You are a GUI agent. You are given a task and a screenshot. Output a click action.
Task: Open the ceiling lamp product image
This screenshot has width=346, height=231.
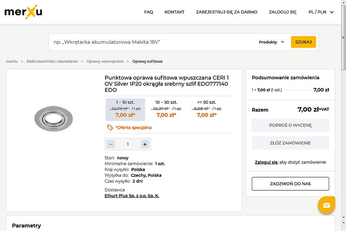[x=54, y=118]
